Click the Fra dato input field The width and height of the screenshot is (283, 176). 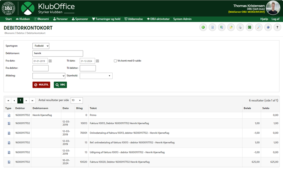point(40,61)
